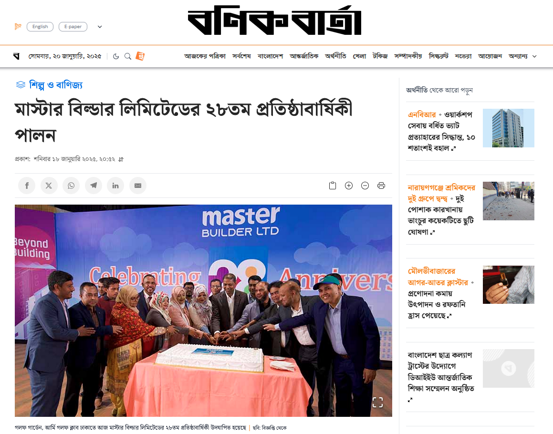Share article on Facebook
Viewport: 553px width, 434px height.
point(27,186)
